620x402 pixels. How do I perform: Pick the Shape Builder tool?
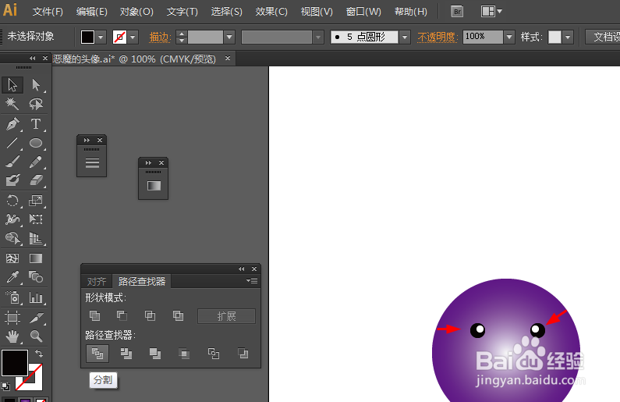(x=12, y=238)
